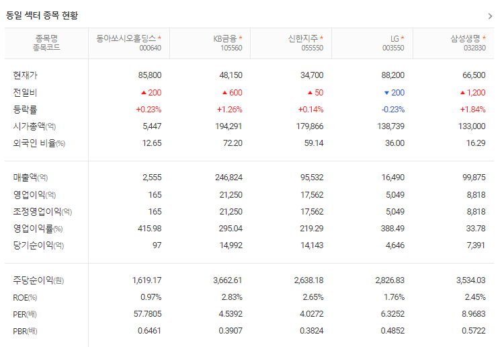Select ROE value 2.83%

pyautogui.click(x=232, y=297)
